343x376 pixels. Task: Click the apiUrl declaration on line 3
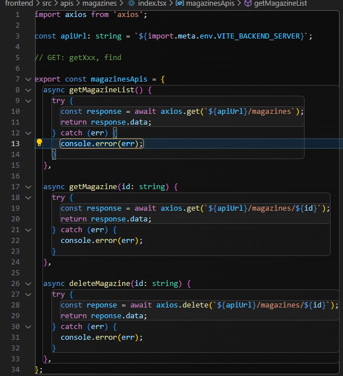point(73,36)
